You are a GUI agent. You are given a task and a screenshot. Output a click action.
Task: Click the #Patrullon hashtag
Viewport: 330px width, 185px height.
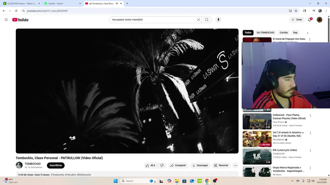pos(70,175)
